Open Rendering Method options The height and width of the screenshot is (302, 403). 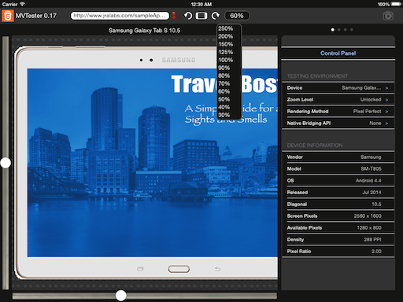click(338, 112)
